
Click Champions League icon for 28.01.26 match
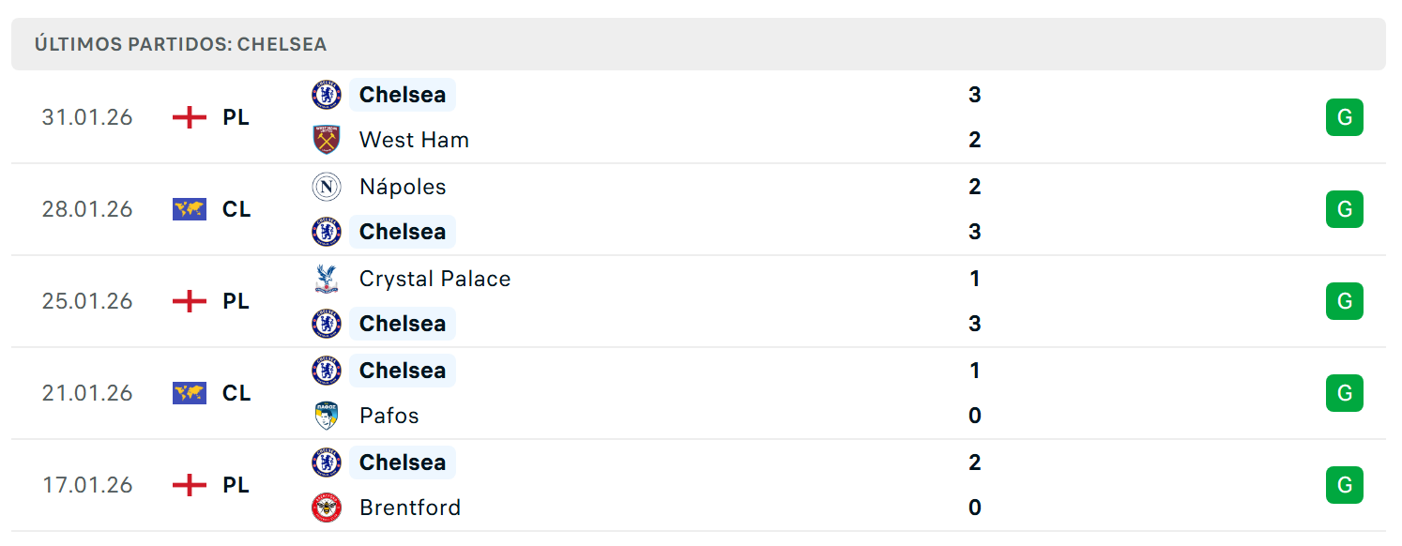coord(190,209)
